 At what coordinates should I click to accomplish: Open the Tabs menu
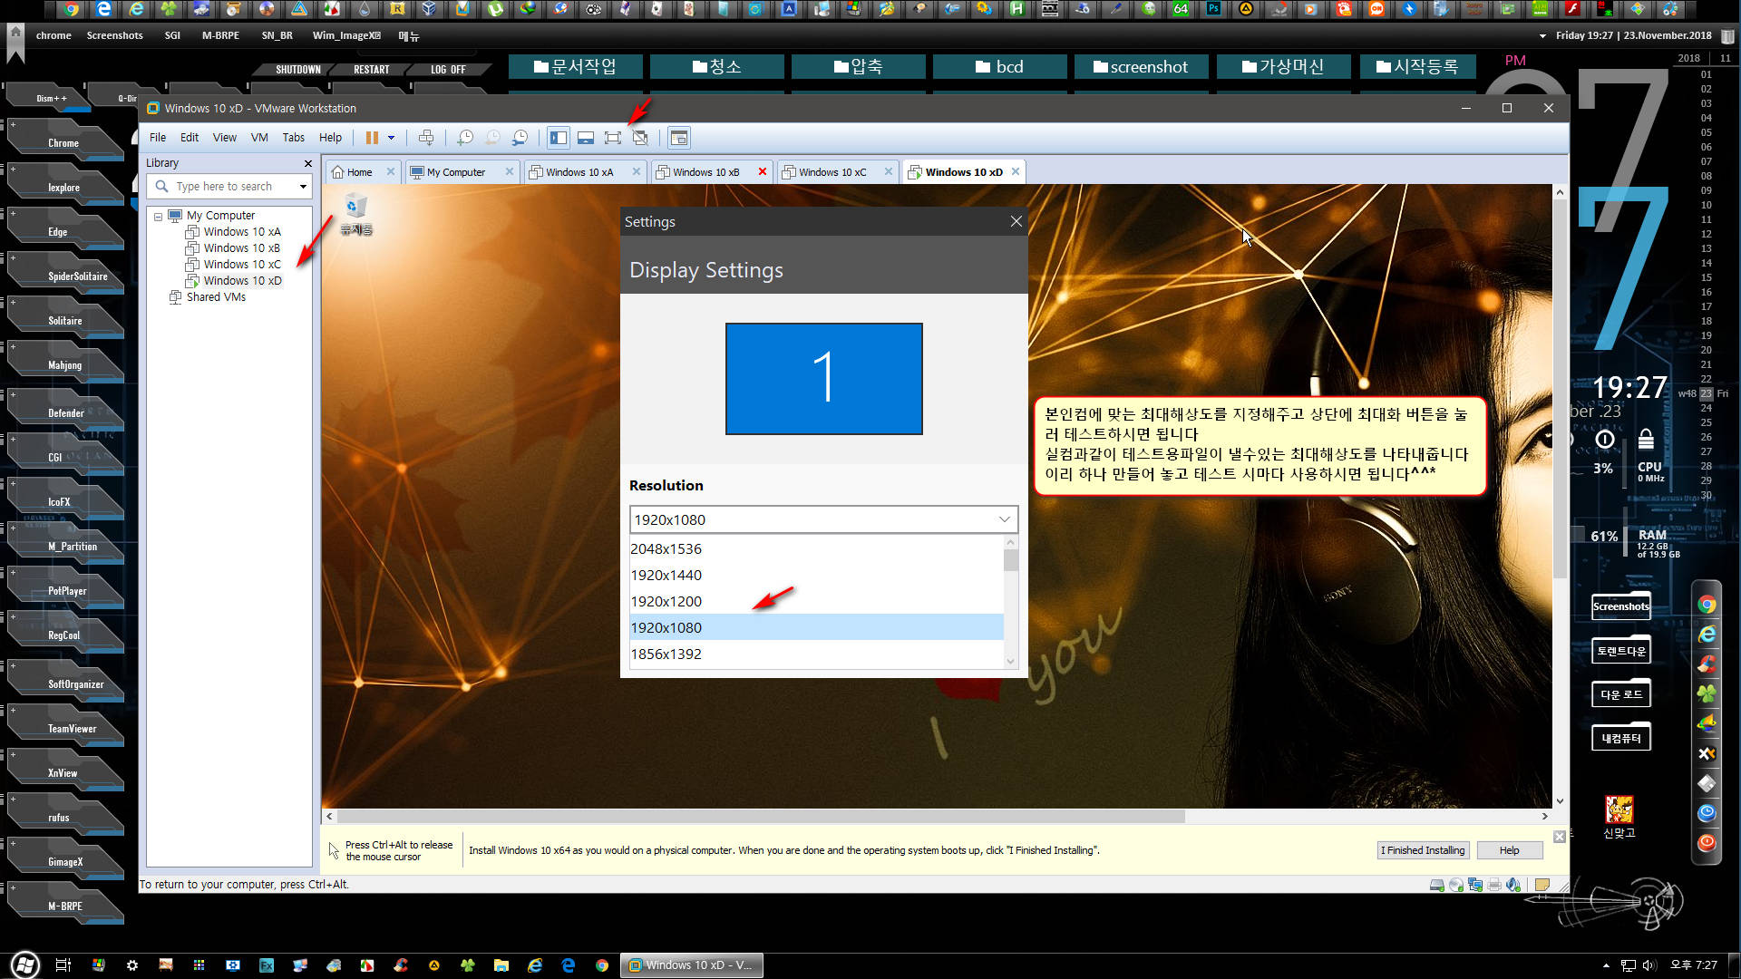click(294, 138)
